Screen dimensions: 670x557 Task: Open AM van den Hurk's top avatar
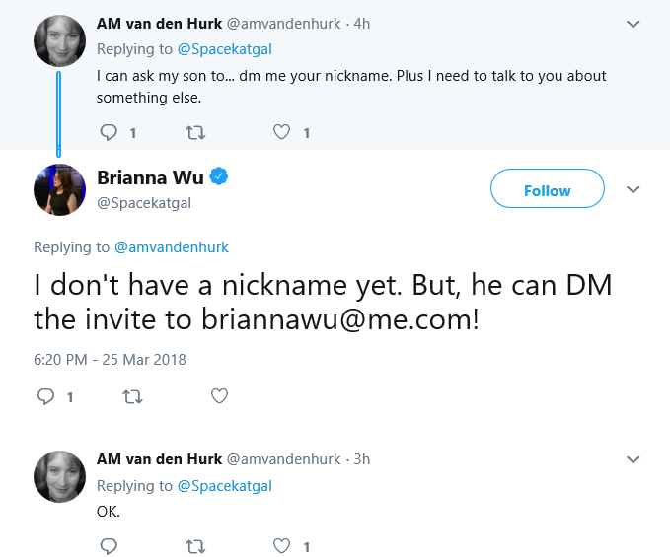(59, 41)
